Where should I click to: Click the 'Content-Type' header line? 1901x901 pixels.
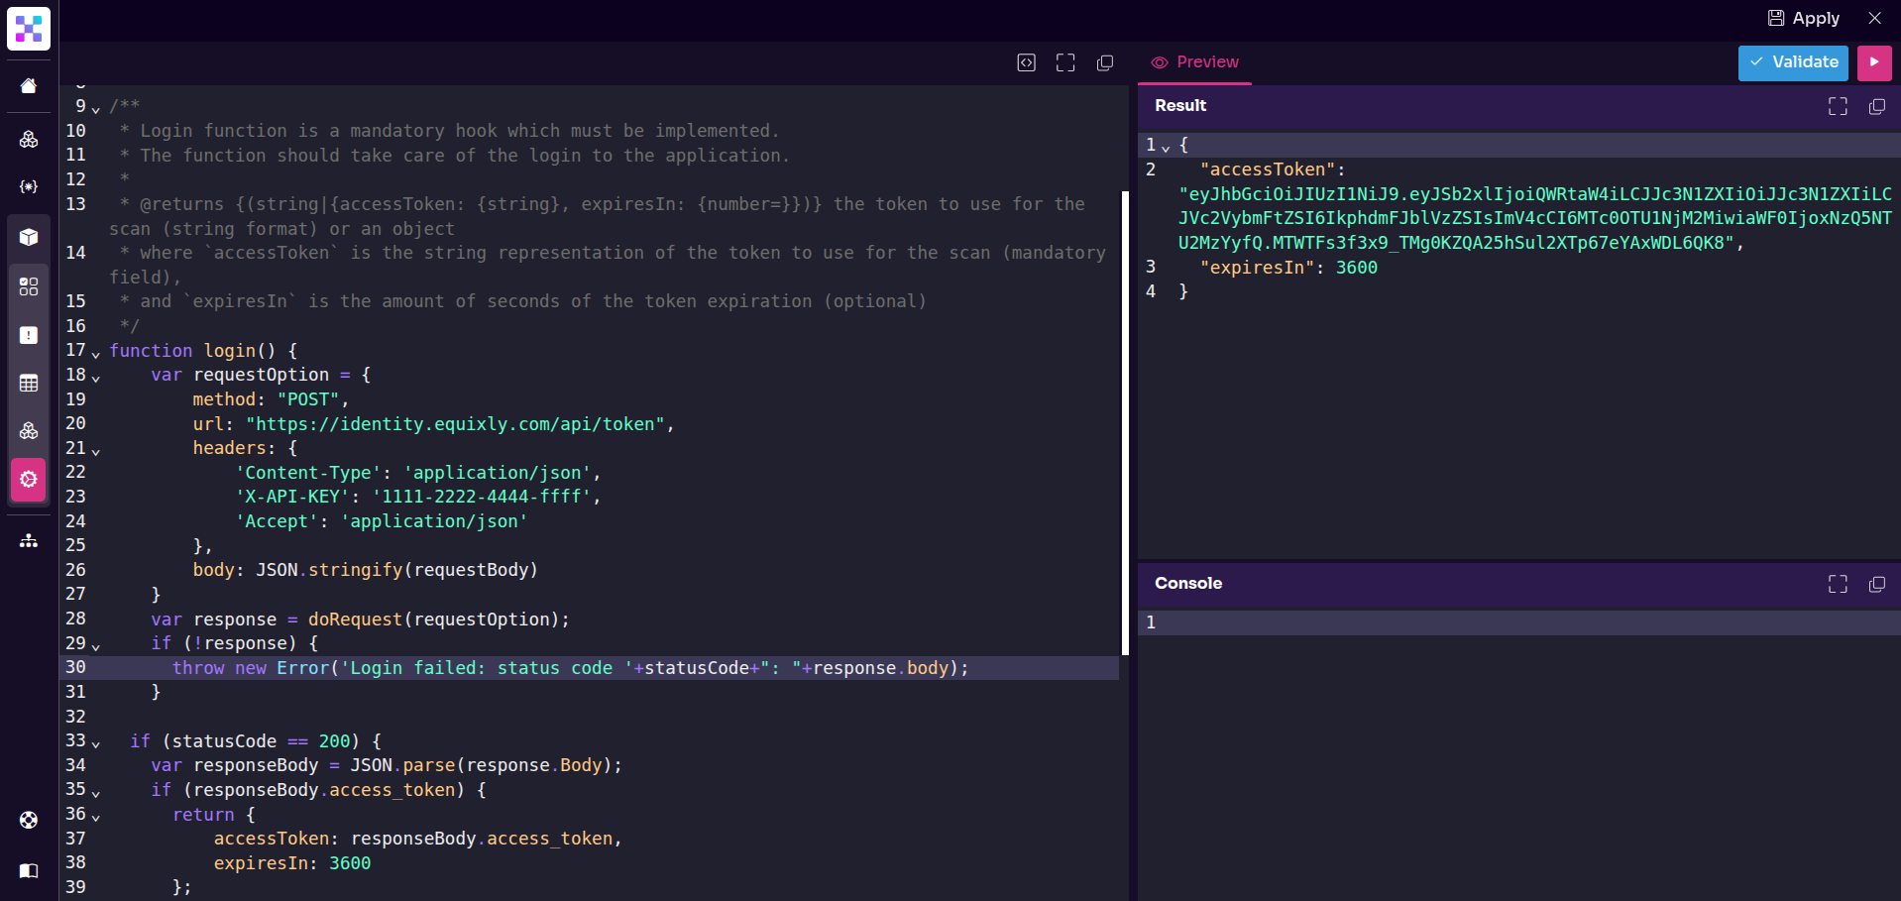click(417, 473)
